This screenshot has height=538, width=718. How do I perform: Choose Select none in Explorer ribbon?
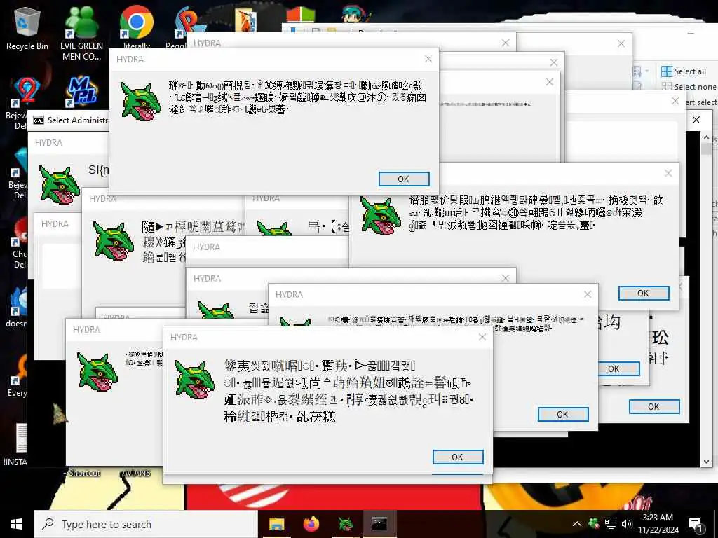click(x=690, y=87)
